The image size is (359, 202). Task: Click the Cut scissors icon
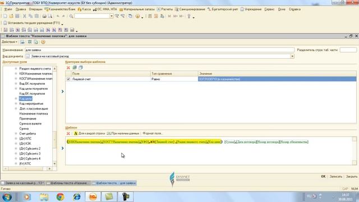25,16
